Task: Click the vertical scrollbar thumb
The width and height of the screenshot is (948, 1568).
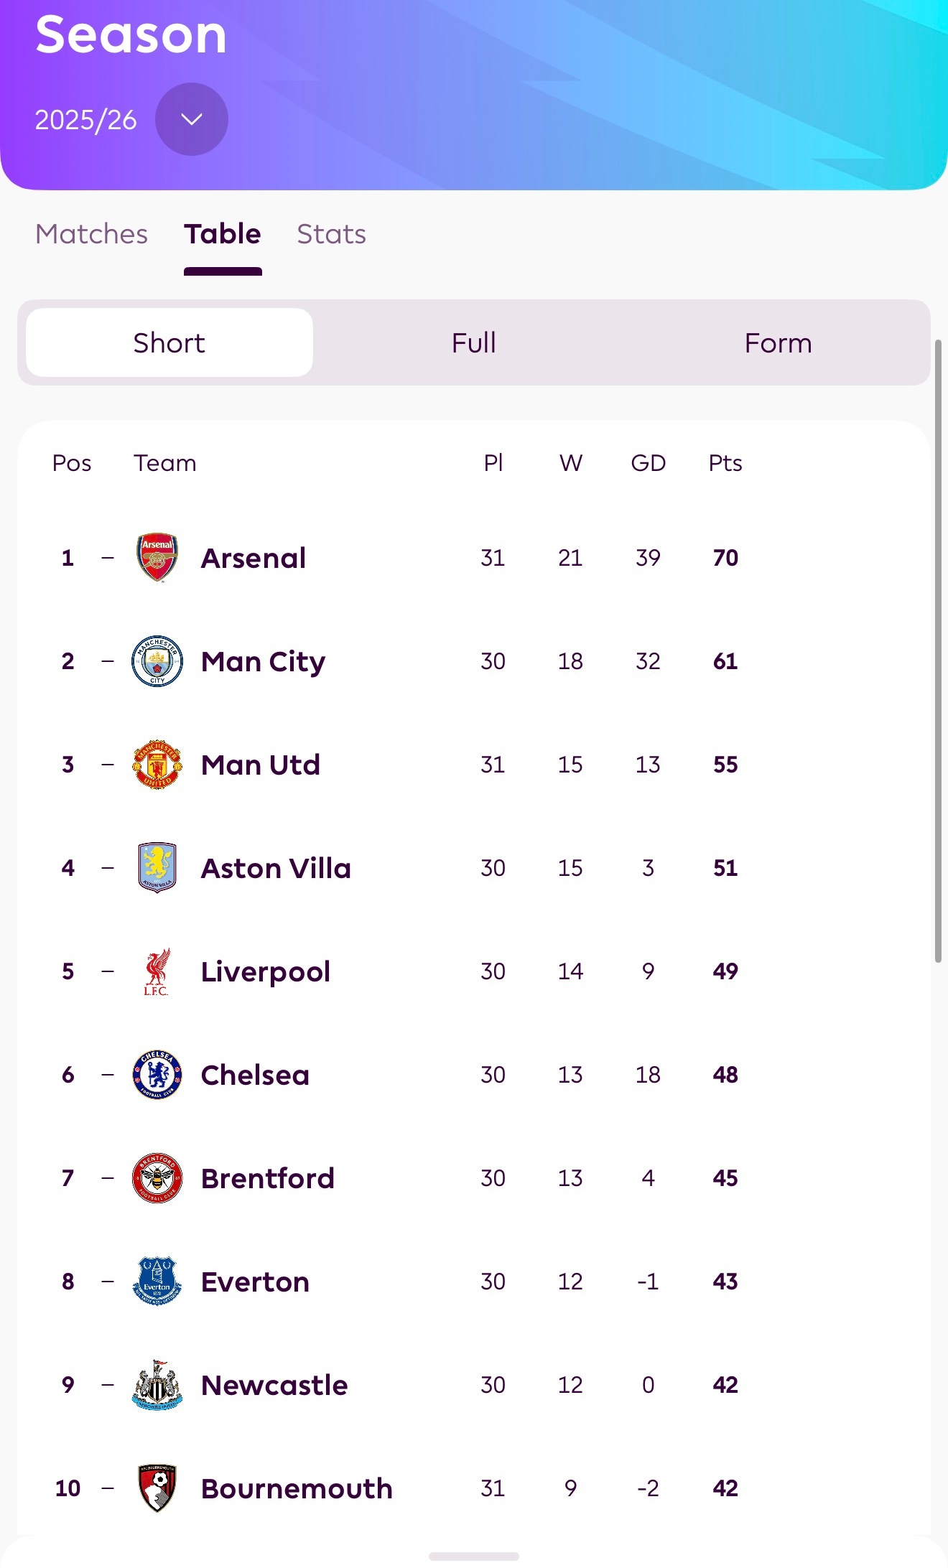Action: tap(938, 650)
